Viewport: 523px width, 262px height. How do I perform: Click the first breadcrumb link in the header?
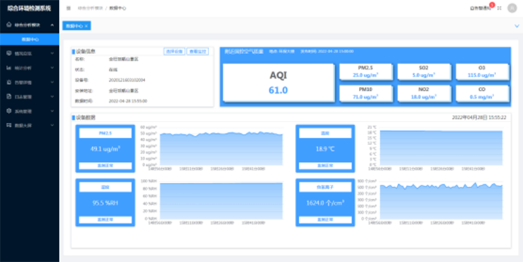tap(91, 8)
